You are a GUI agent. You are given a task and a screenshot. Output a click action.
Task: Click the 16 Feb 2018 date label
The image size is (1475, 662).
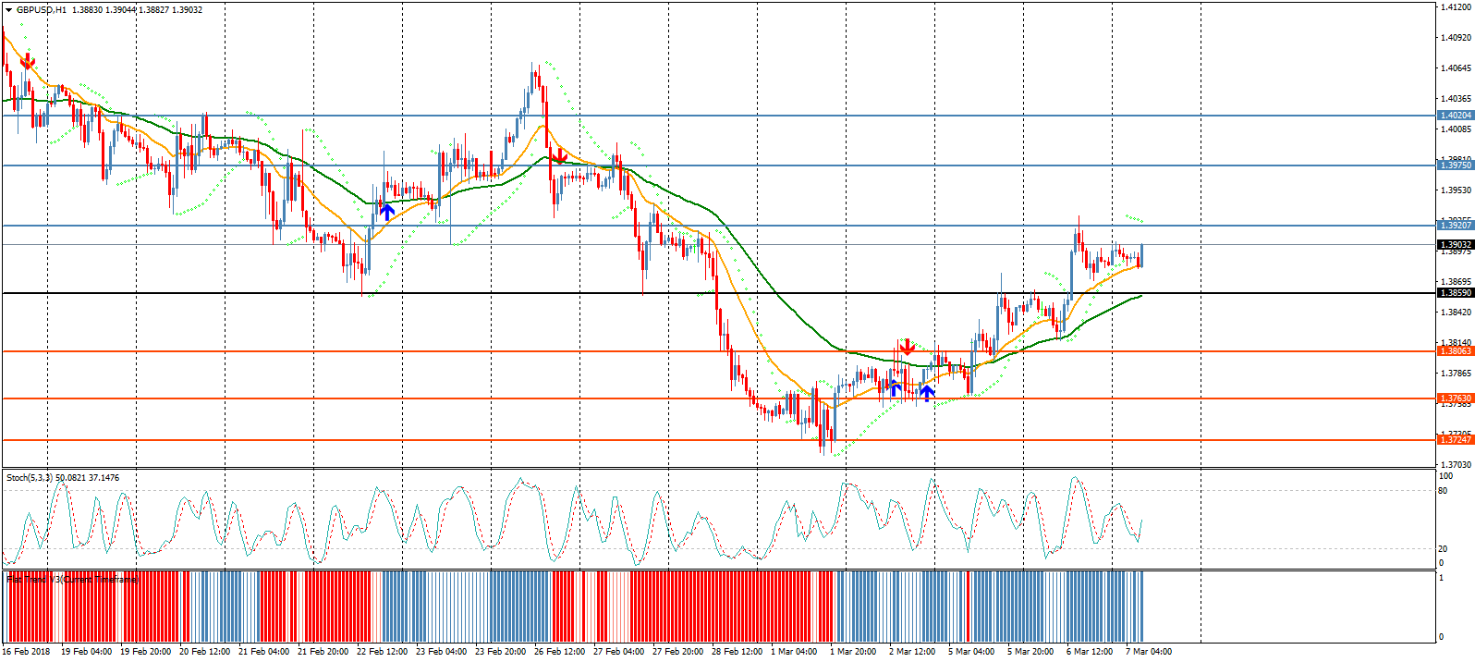point(27,652)
